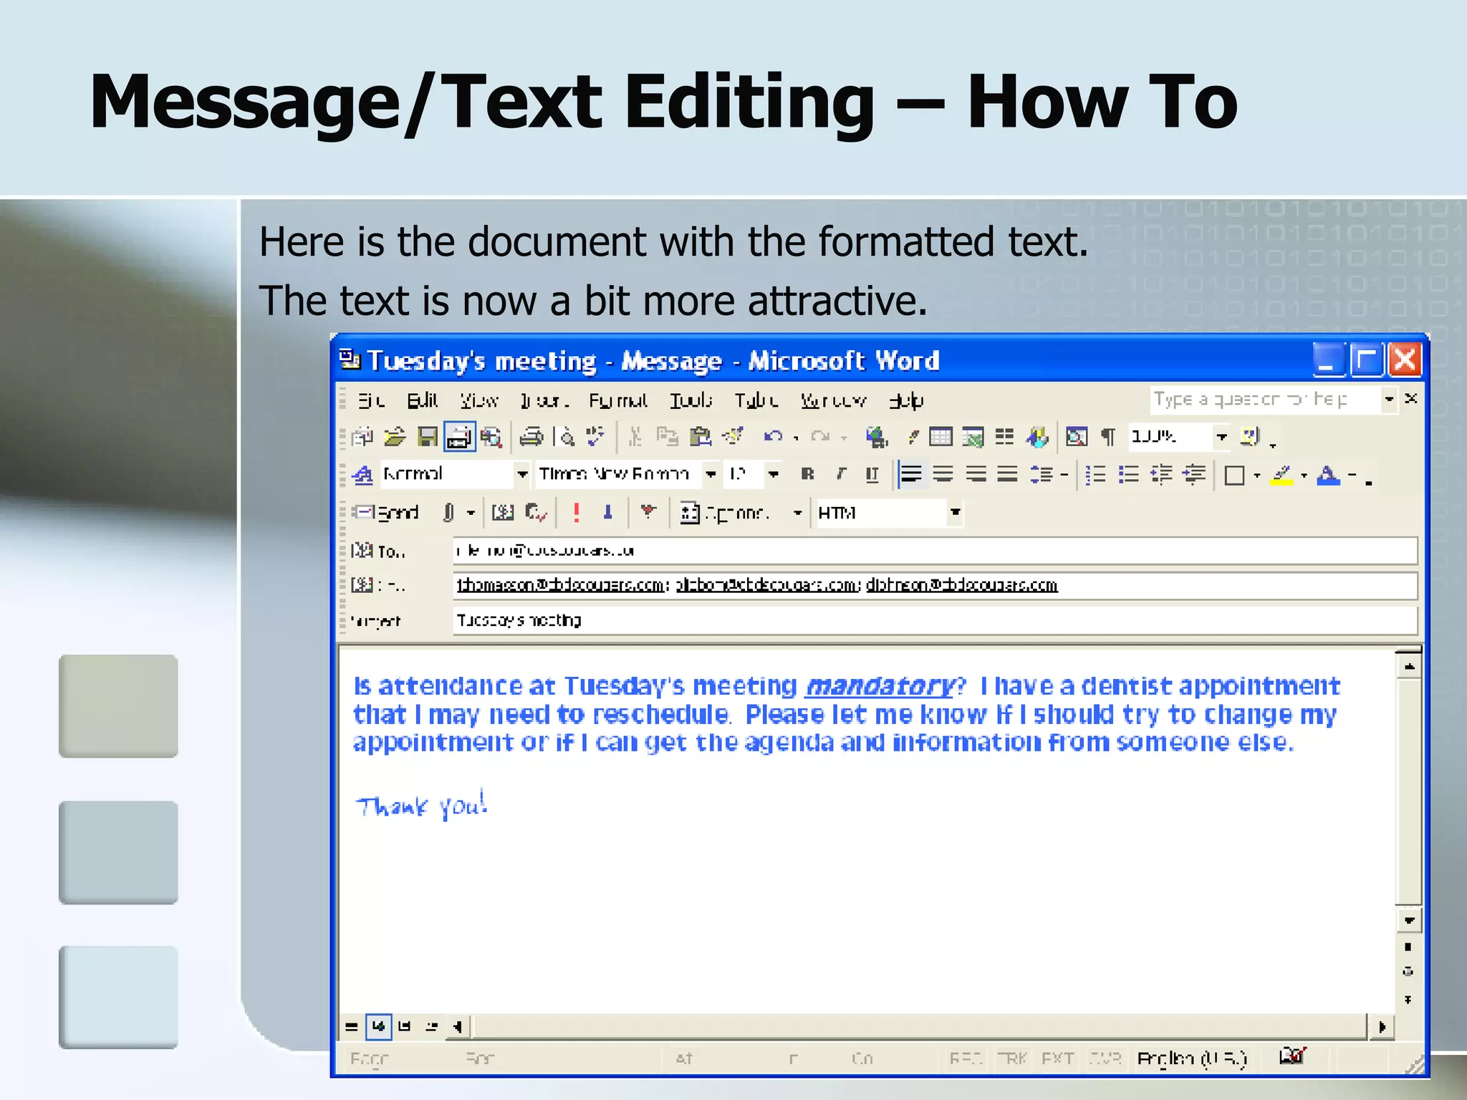Toggle Show/Hide paragraph marks

click(x=1108, y=437)
